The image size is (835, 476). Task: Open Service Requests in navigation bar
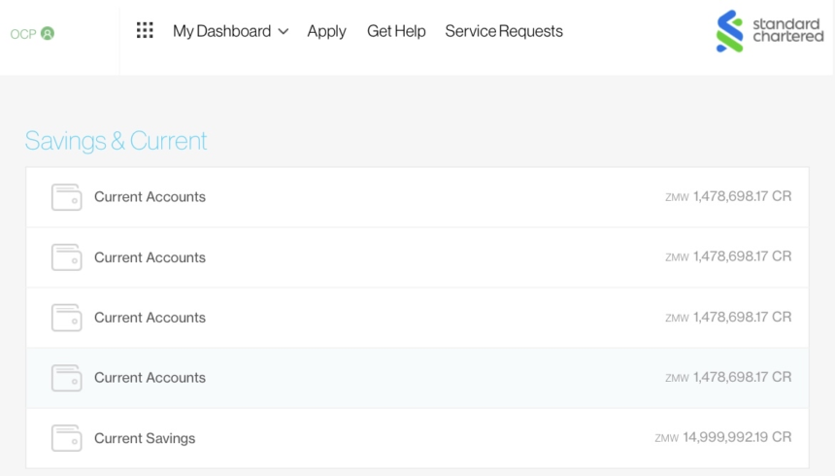(x=504, y=31)
